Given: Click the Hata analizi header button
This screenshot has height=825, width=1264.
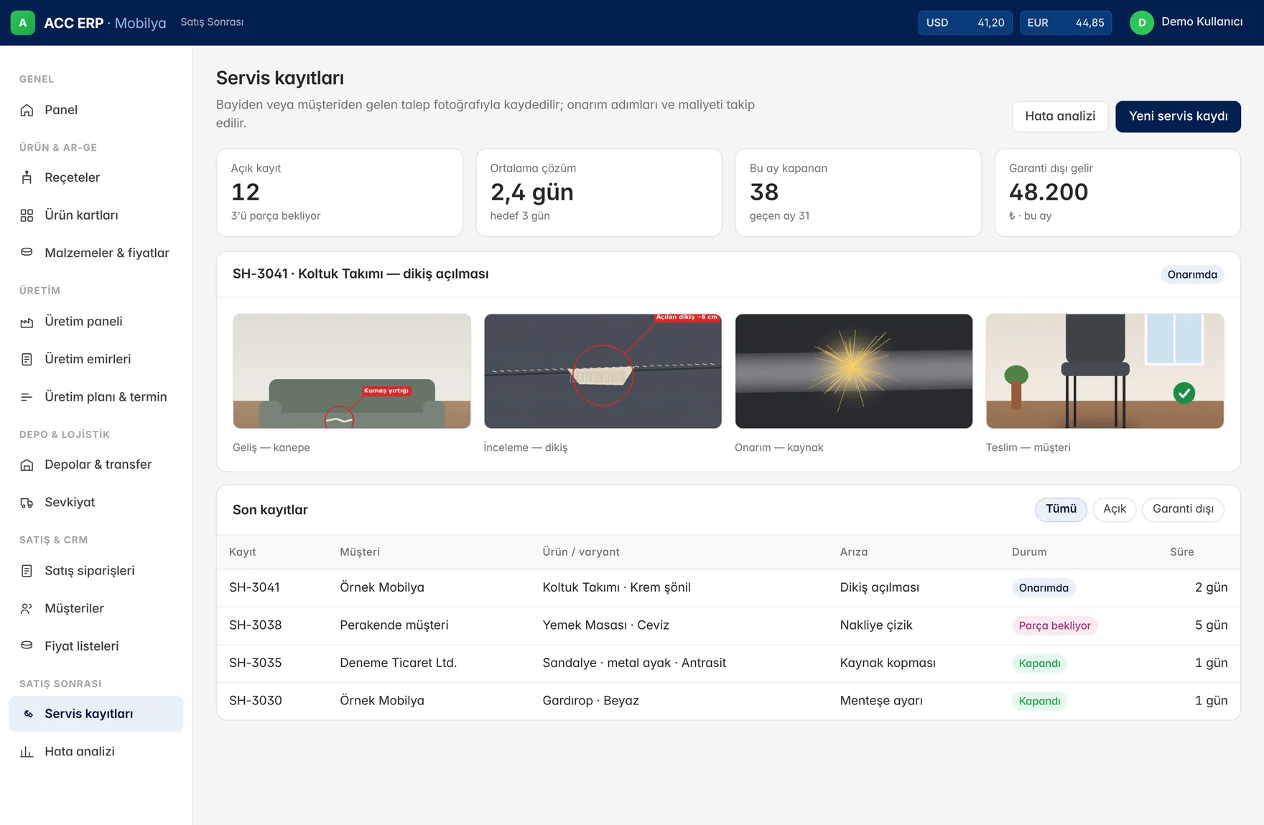Looking at the screenshot, I should 1060,116.
